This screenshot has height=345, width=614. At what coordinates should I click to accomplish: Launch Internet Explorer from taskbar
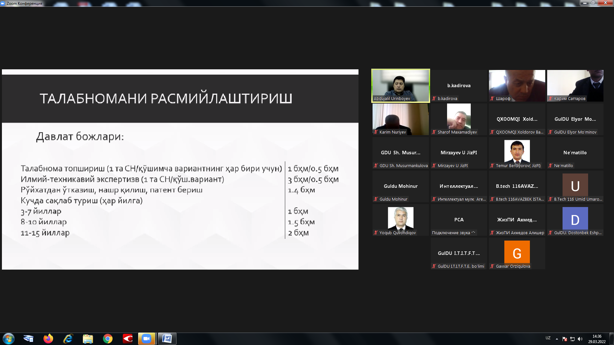(x=68, y=339)
